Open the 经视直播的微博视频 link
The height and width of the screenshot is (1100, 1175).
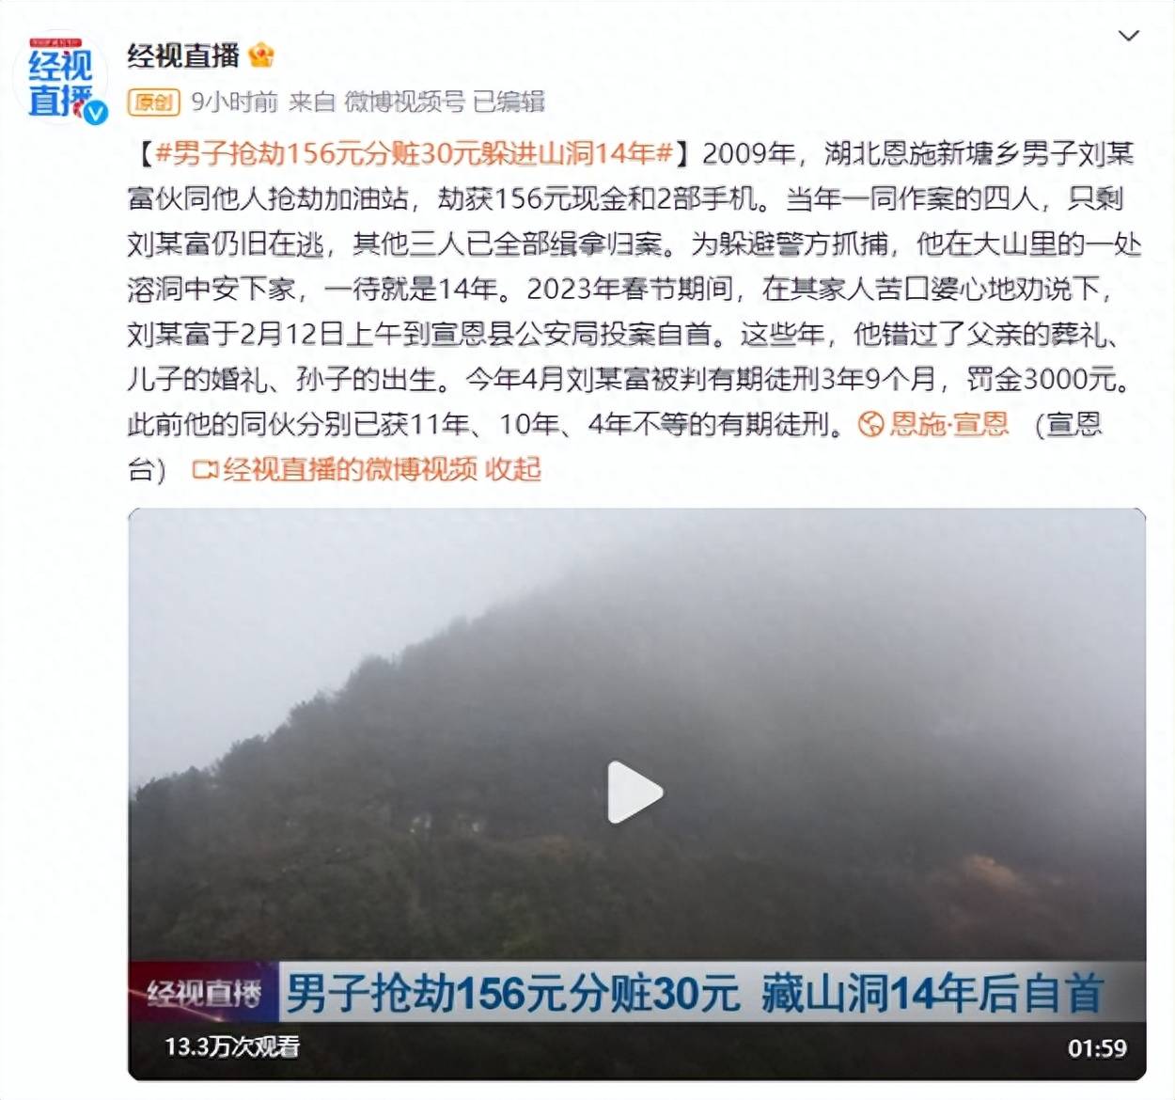pos(350,469)
